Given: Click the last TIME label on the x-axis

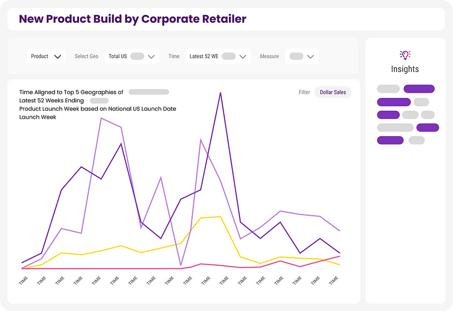Looking at the screenshot, I should click(x=334, y=281).
